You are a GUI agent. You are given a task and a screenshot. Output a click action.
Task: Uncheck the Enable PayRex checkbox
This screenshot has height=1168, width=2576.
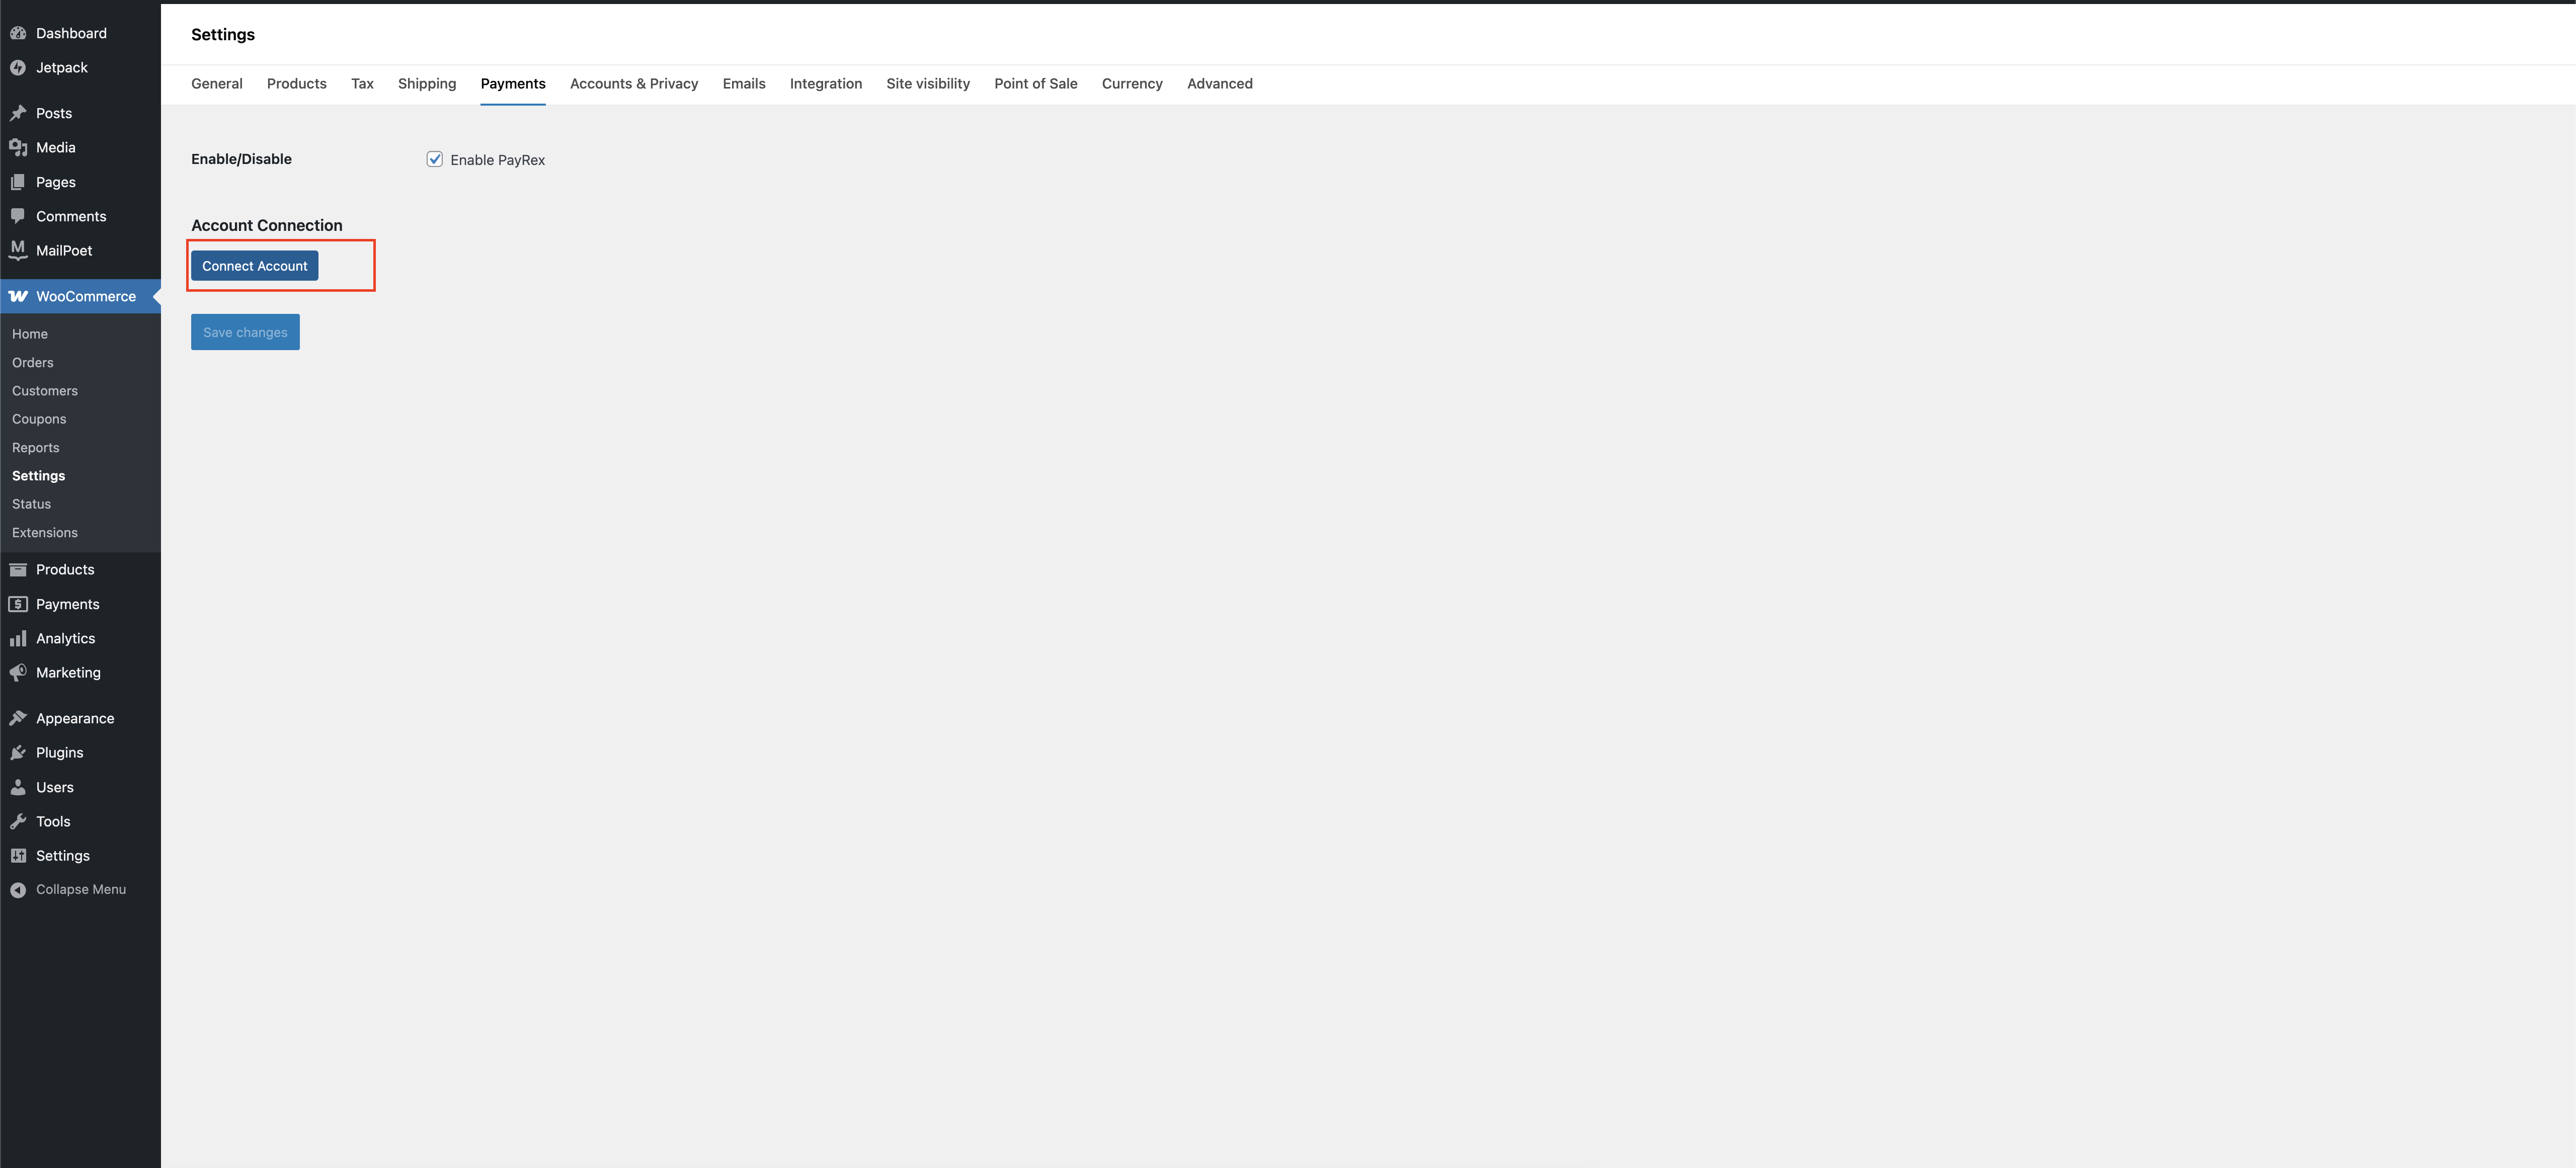(x=434, y=158)
